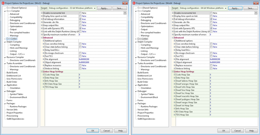Edit Object alignment value in Win64 window
Screen dimensions: 260x135
tap(233, 62)
